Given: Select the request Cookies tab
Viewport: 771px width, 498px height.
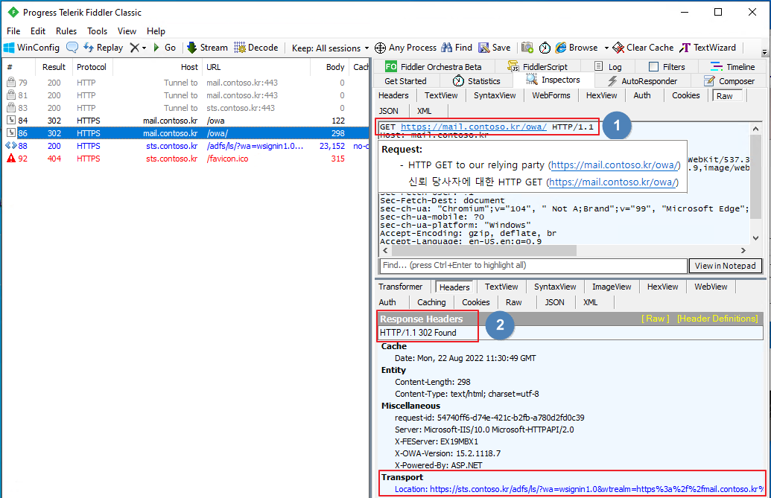Looking at the screenshot, I should tap(686, 95).
